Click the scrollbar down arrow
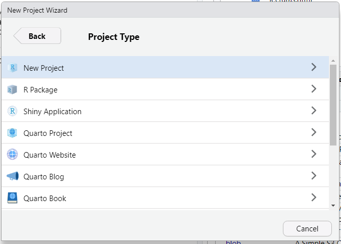The width and height of the screenshot is (341, 244). [x=333, y=206]
